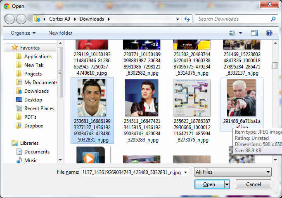The width and height of the screenshot is (282, 198).
Task: Click the Dropbox folder icon in sidebar
Action: point(19,126)
